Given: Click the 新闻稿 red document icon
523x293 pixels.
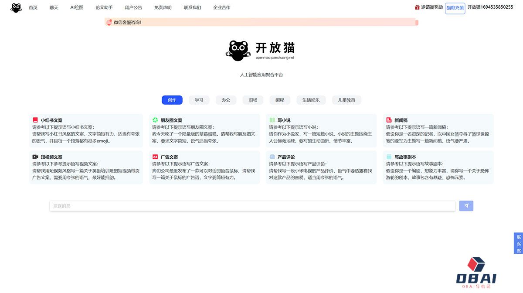Looking at the screenshot, I should [x=389, y=120].
